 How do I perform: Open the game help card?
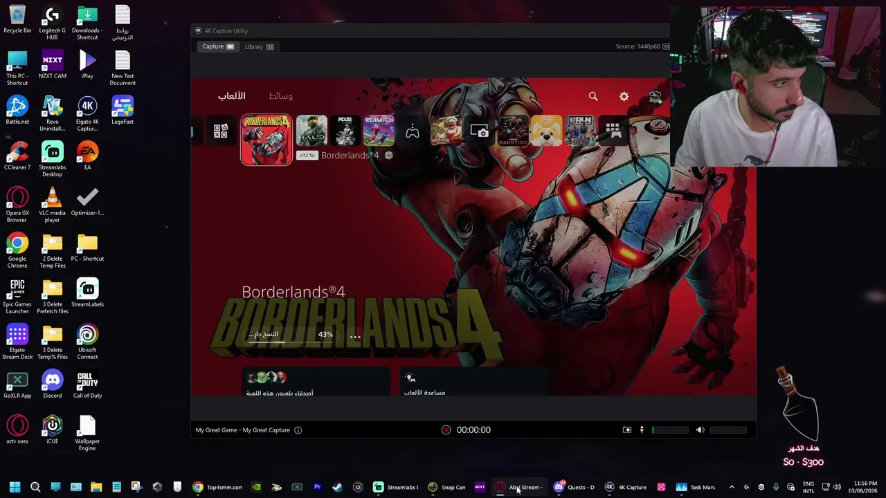point(474,382)
